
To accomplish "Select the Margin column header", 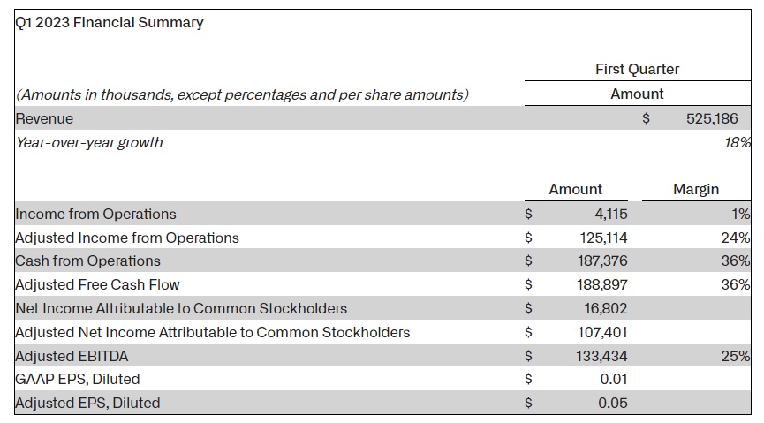I will coord(696,189).
